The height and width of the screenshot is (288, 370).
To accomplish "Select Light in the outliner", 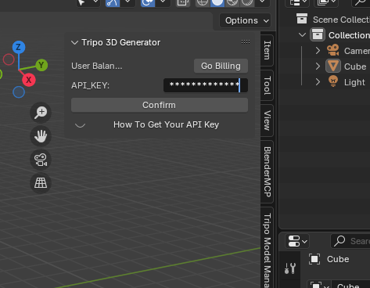I will (x=354, y=82).
